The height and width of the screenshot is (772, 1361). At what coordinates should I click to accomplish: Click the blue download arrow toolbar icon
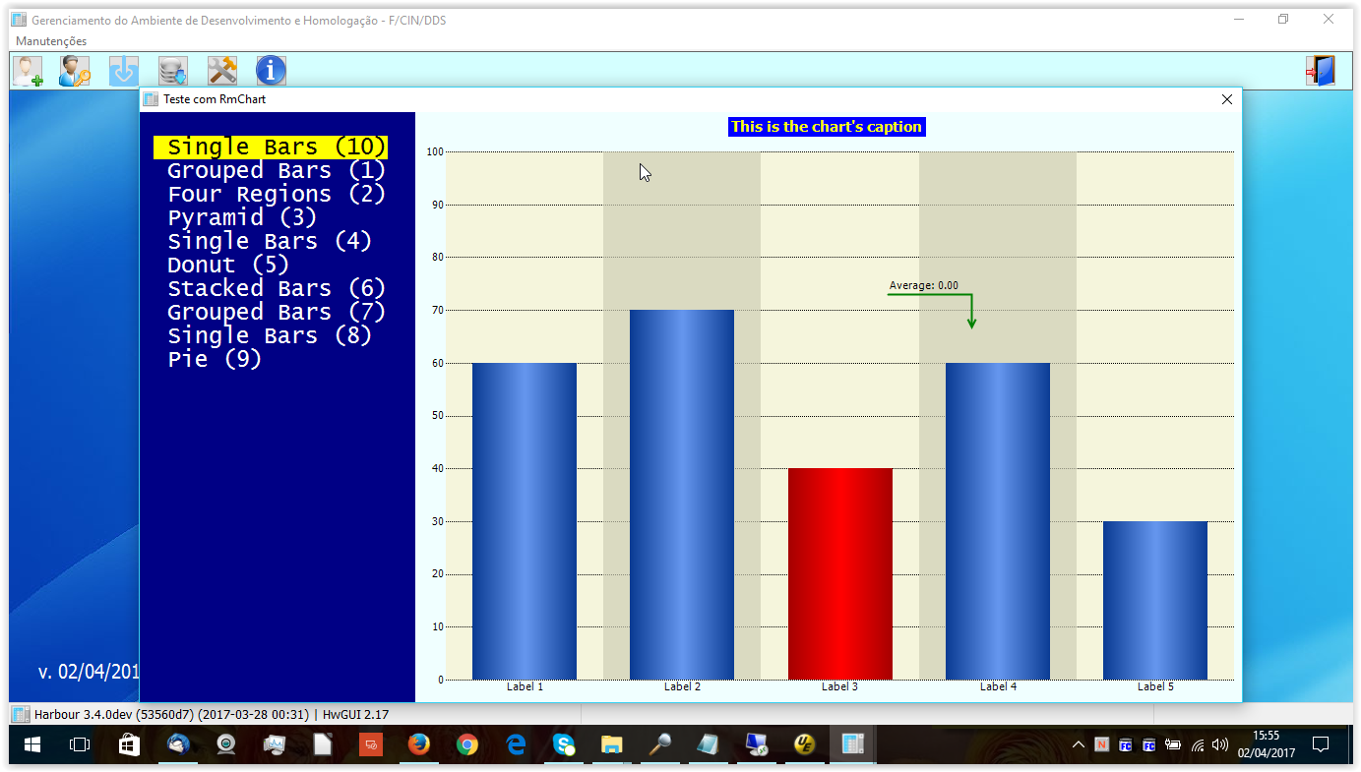(124, 71)
